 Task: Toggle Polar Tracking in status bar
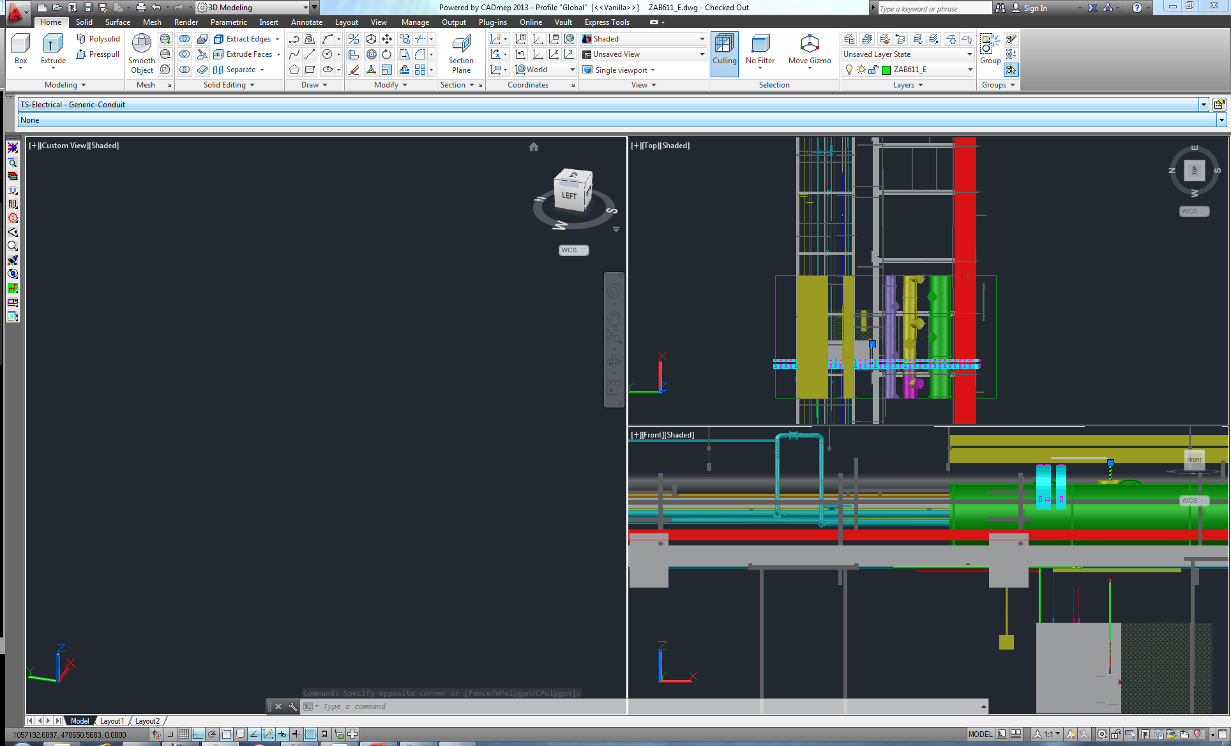tap(212, 735)
